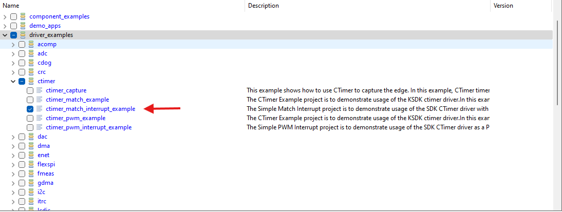Click the demo_apps stack icon

pos(23,26)
